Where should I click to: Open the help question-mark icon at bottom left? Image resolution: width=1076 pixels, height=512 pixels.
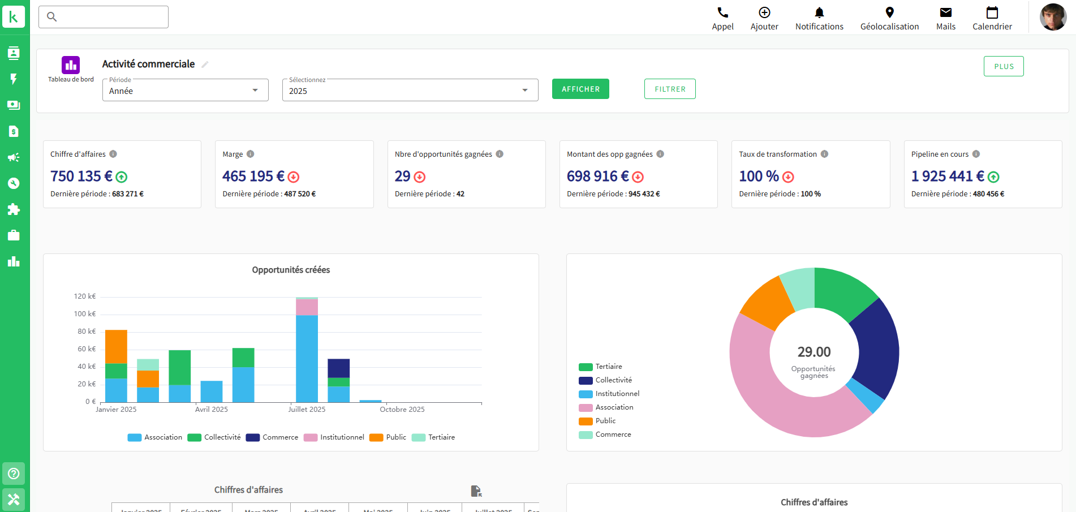[x=14, y=473]
